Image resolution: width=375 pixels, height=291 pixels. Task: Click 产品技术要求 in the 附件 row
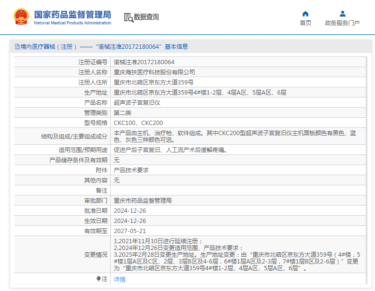coord(131,170)
